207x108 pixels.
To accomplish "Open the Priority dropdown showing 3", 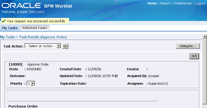I will click(31, 83).
